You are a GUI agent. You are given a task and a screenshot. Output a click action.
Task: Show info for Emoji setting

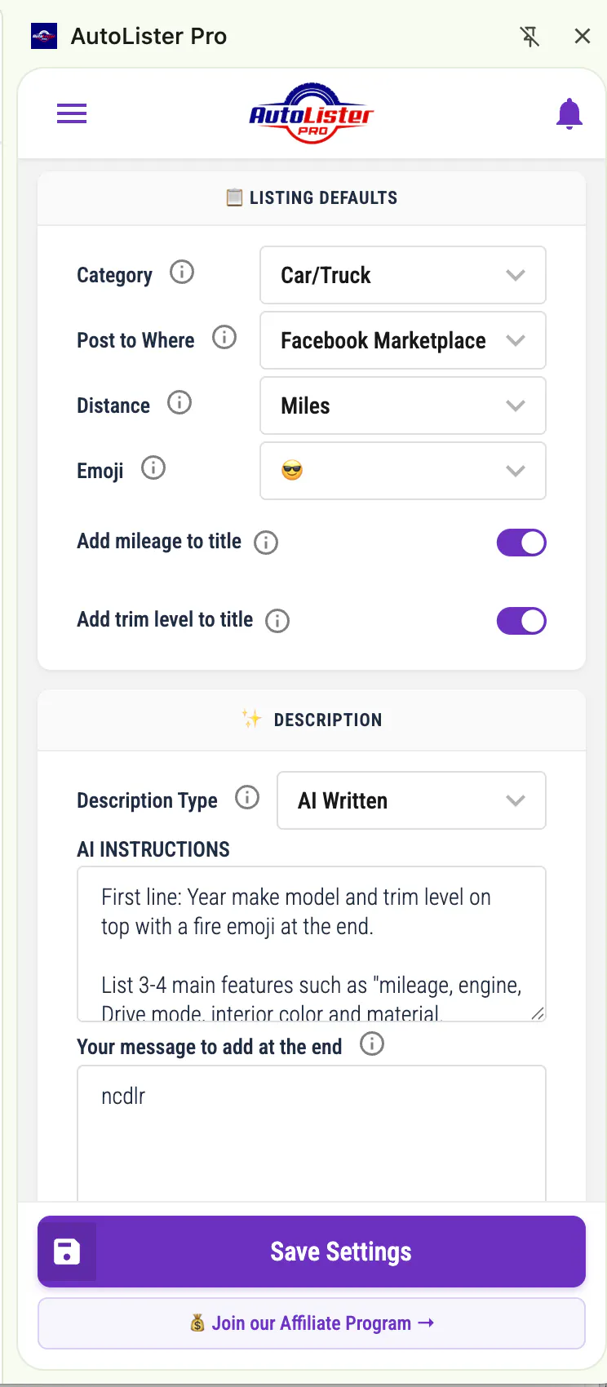(x=153, y=468)
